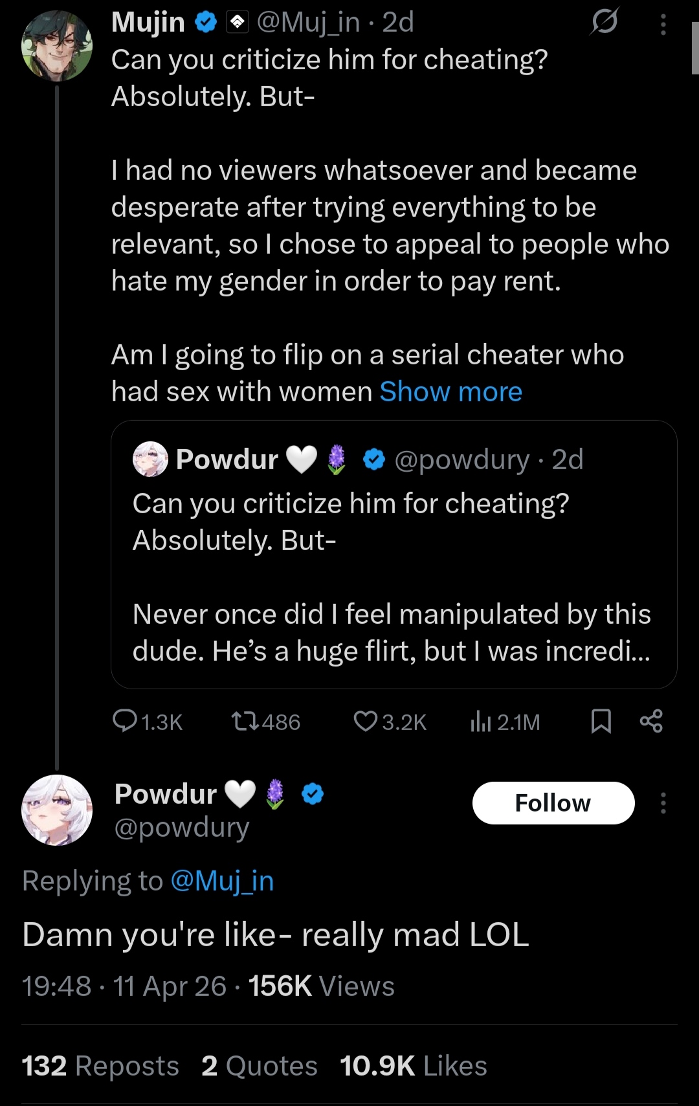This screenshot has width=699, height=1106.
Task: View the 132 Reposts list
Action: coord(100,1066)
